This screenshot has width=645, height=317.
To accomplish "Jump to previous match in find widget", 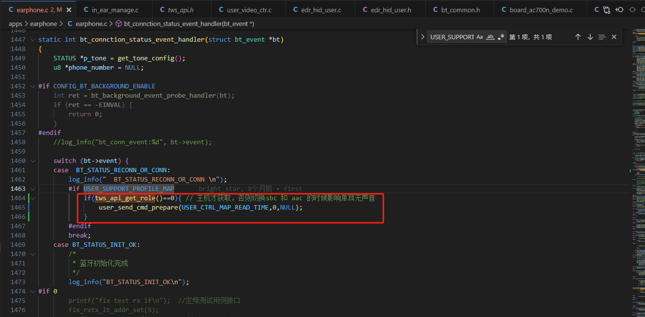I will click(578, 37).
